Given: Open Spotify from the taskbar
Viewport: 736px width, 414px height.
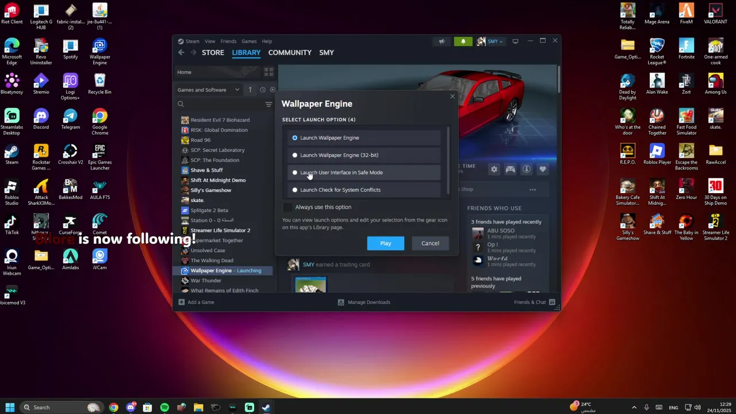Looking at the screenshot, I should click(164, 407).
